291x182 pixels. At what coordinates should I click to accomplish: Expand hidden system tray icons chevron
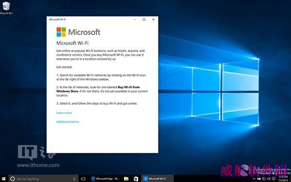click(x=254, y=179)
